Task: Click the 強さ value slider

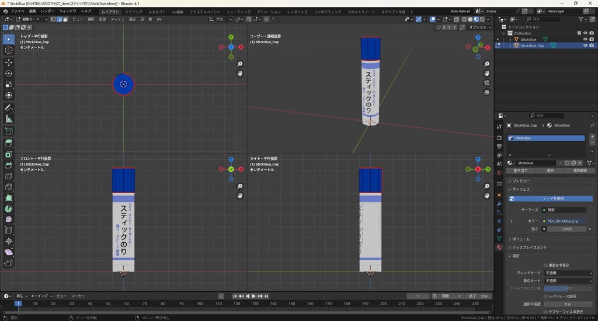Action: [565, 229]
